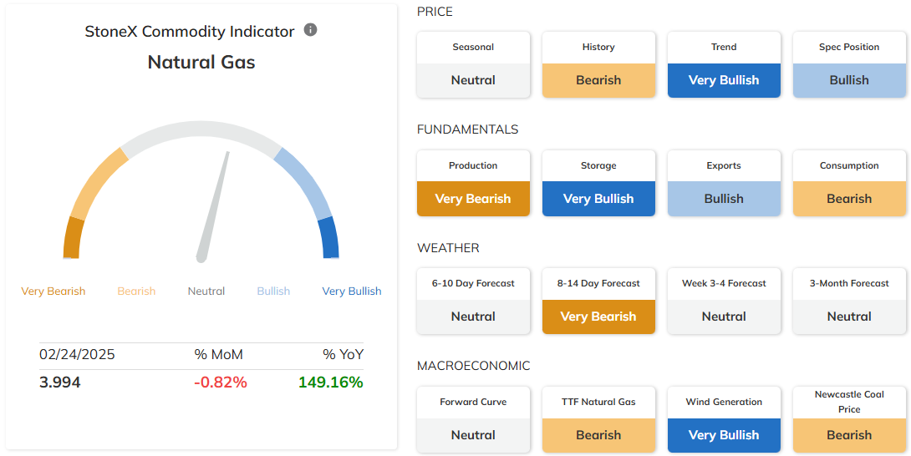Click the light blue Bullish gauge segment
The image size is (911, 456).
coord(304,184)
